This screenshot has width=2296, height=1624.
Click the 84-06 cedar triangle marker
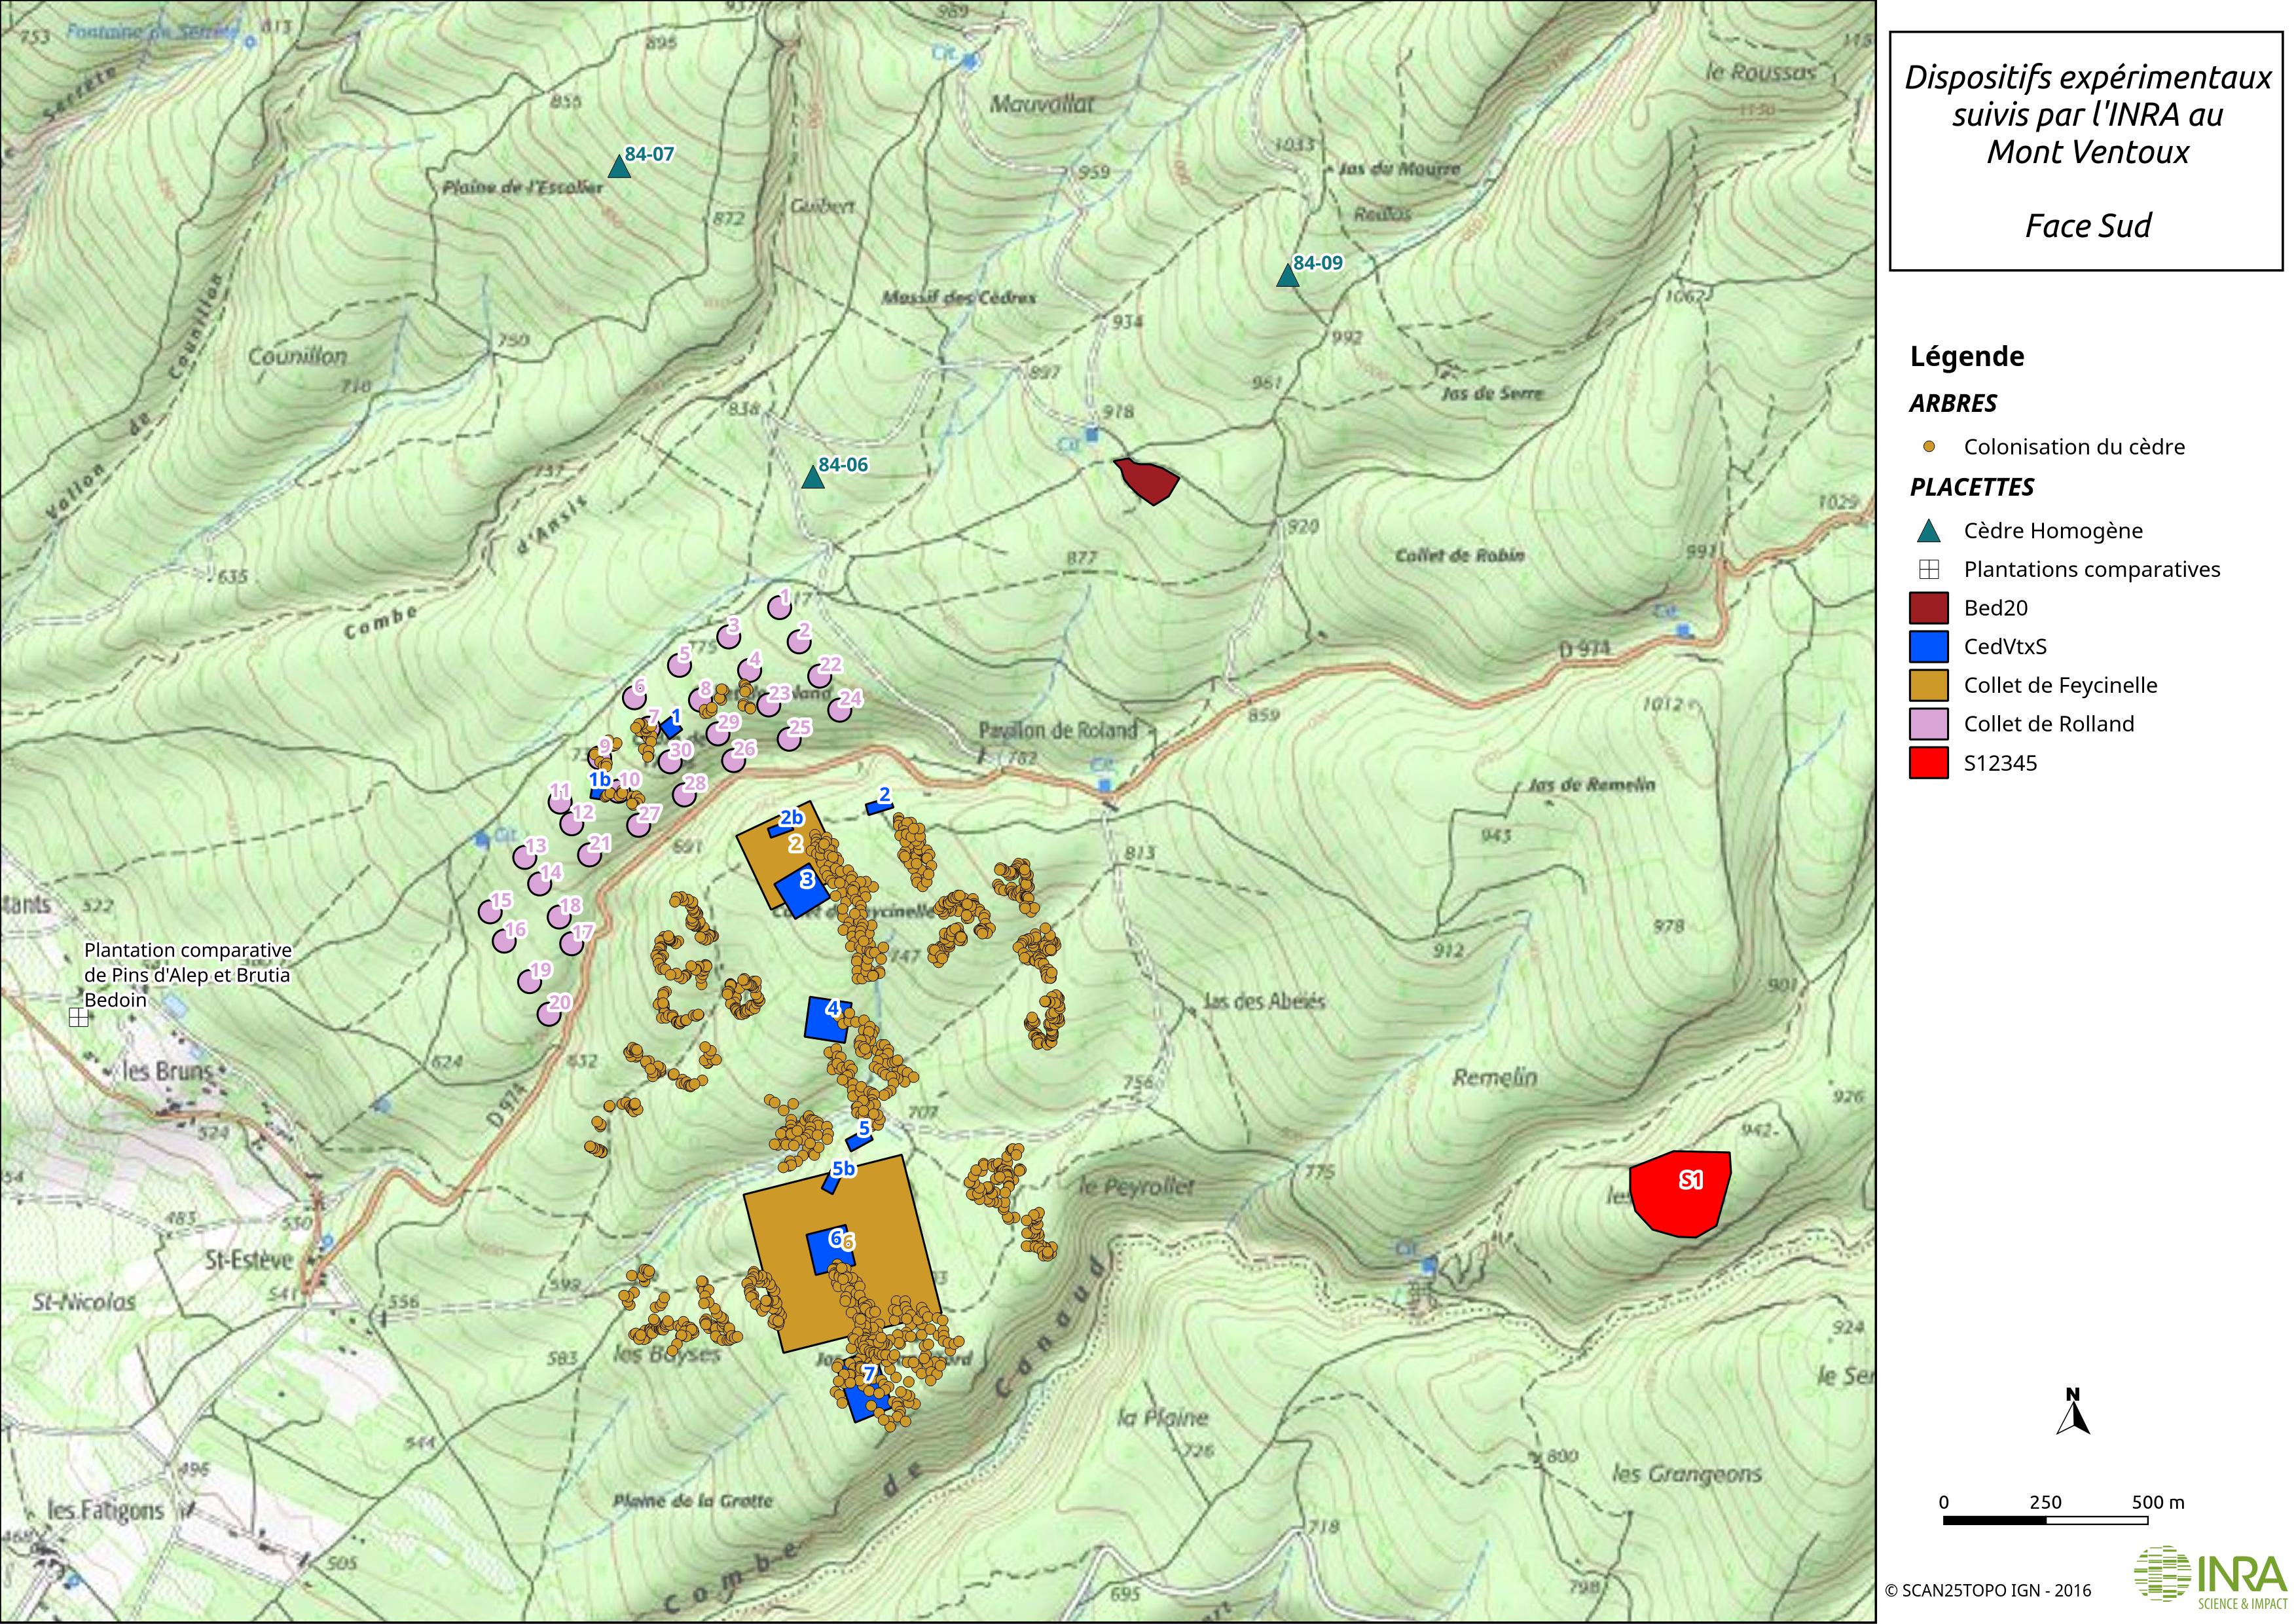[x=813, y=478]
